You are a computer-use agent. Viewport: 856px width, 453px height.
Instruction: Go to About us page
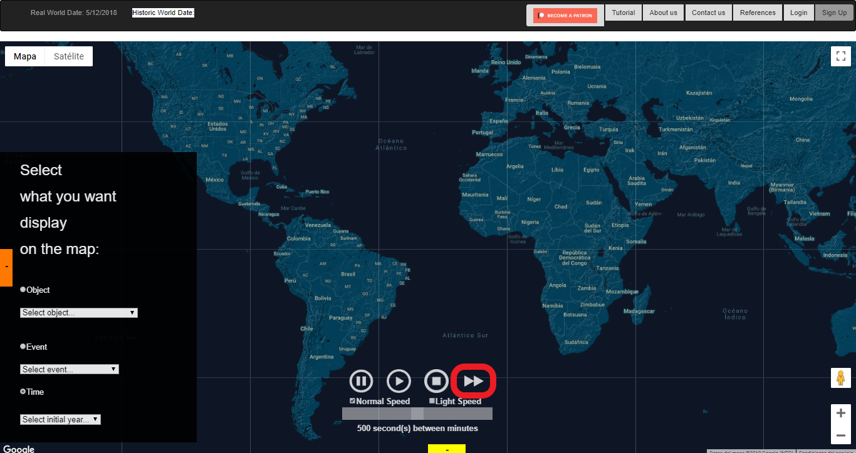point(663,13)
